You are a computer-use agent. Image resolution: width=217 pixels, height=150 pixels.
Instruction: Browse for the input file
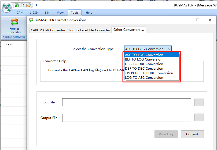pyautogui.click(x=199, y=102)
